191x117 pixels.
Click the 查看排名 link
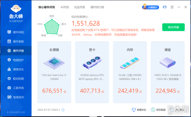[139, 110]
